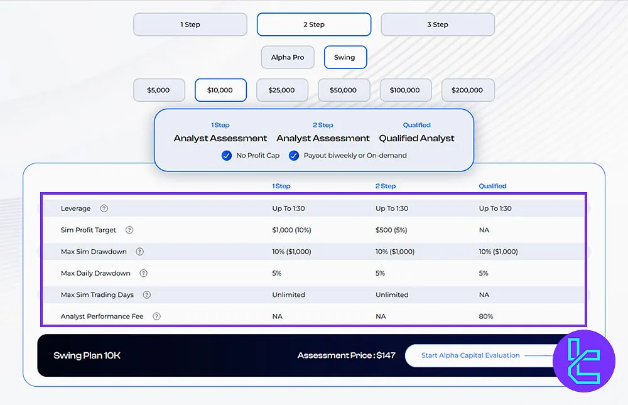The height and width of the screenshot is (405, 628).
Task: Click the Qualified 10% ($1,000) drawdown value
Action: tap(498, 252)
